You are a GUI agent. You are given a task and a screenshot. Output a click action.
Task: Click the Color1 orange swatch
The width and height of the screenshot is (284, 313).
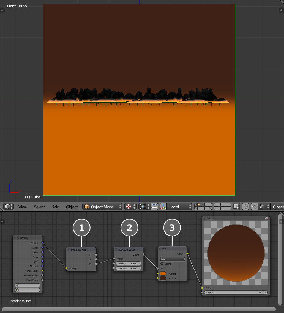163,274
